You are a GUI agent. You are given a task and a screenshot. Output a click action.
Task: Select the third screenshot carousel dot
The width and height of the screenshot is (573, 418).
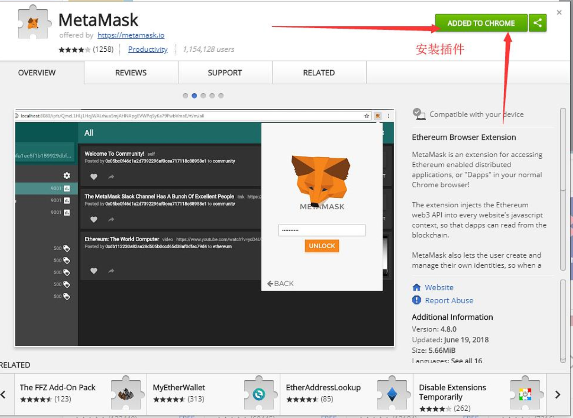[203, 96]
